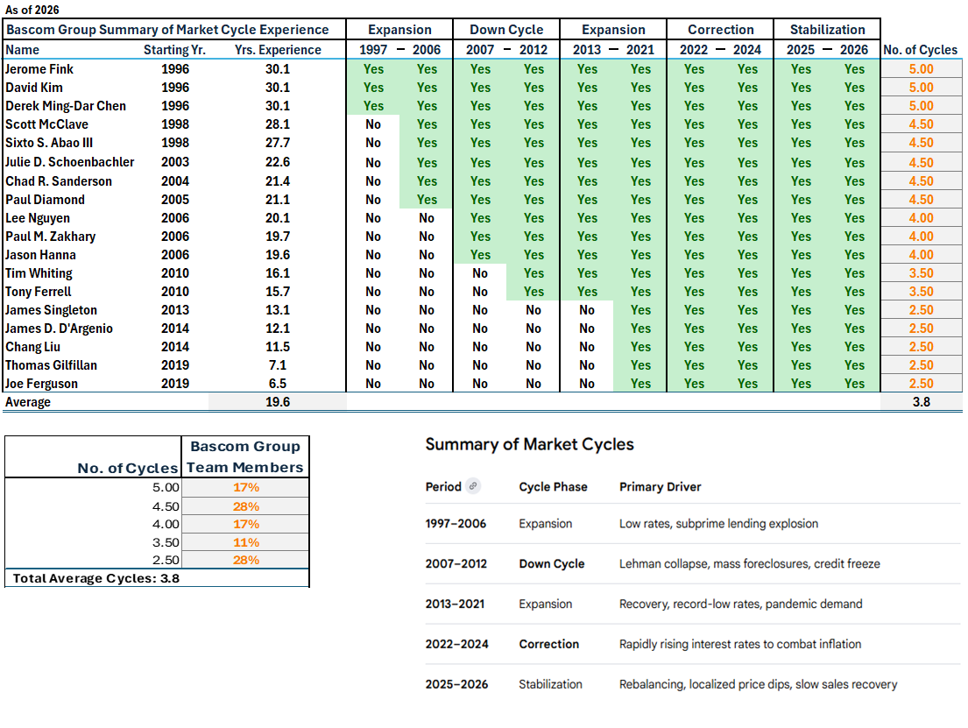This screenshot has width=968, height=728.
Task: Click the Stabilization column group header
Action: click(x=827, y=30)
